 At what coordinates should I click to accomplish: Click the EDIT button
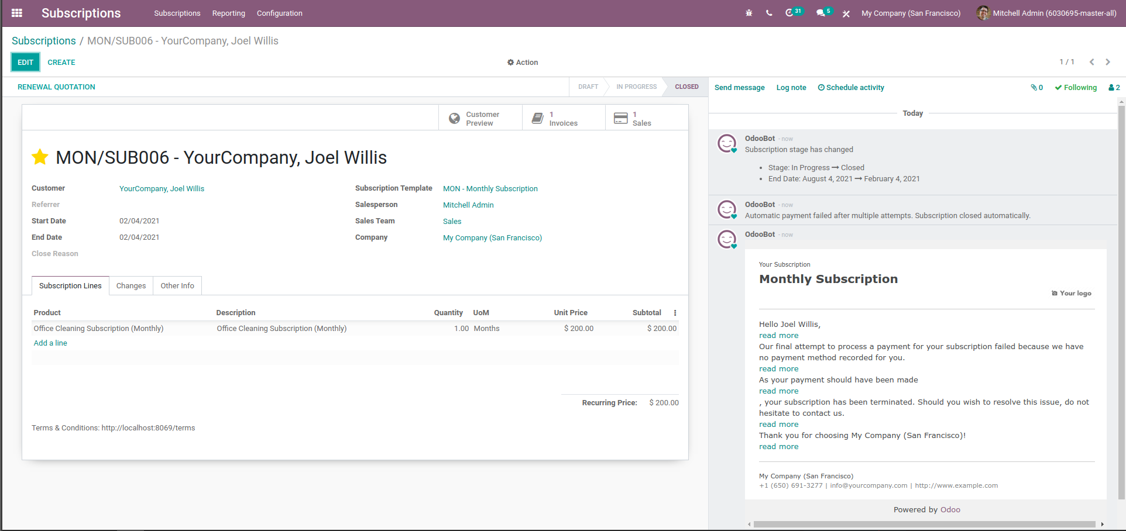(x=26, y=63)
